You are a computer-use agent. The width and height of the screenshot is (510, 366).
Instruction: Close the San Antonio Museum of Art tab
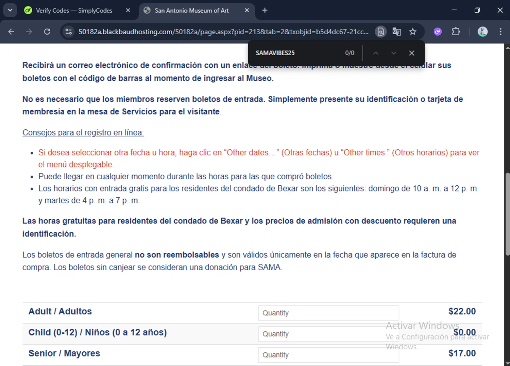(x=247, y=11)
